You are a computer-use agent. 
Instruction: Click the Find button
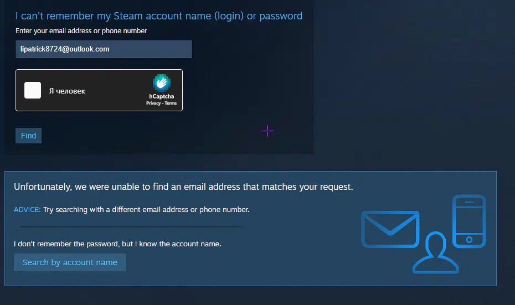click(29, 136)
